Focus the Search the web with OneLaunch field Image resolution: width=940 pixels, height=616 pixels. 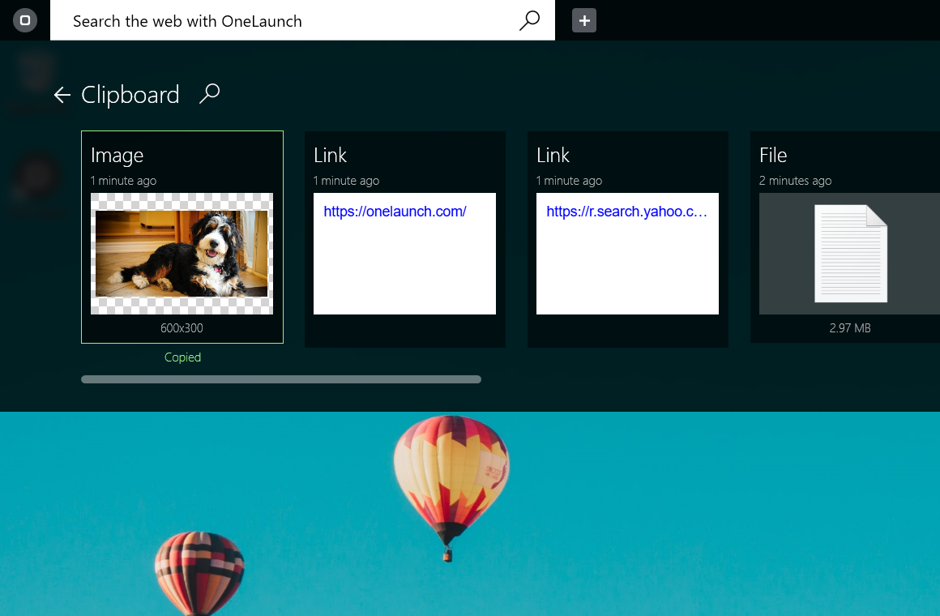pyautogui.click(x=303, y=20)
